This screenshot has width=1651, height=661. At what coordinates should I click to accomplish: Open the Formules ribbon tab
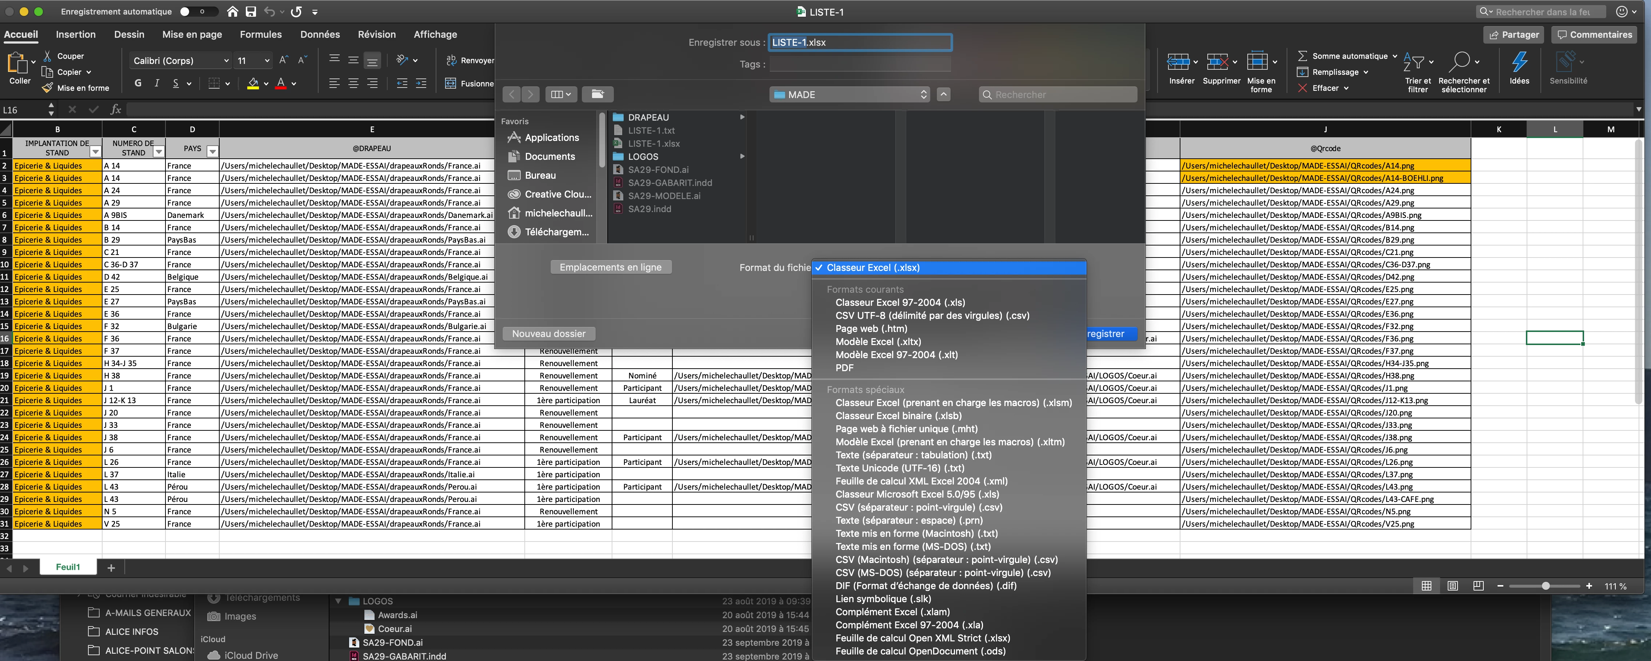point(260,35)
